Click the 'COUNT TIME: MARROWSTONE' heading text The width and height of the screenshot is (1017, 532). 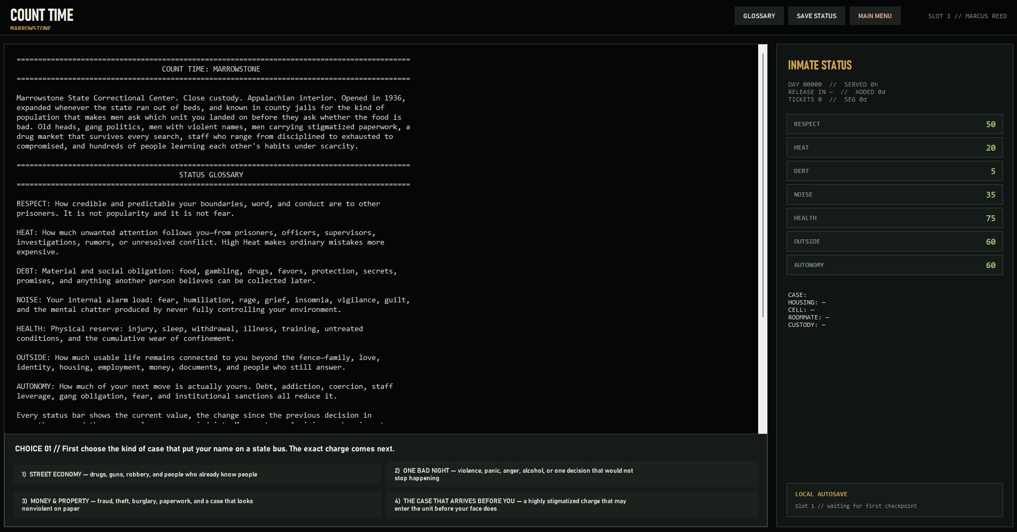point(211,69)
